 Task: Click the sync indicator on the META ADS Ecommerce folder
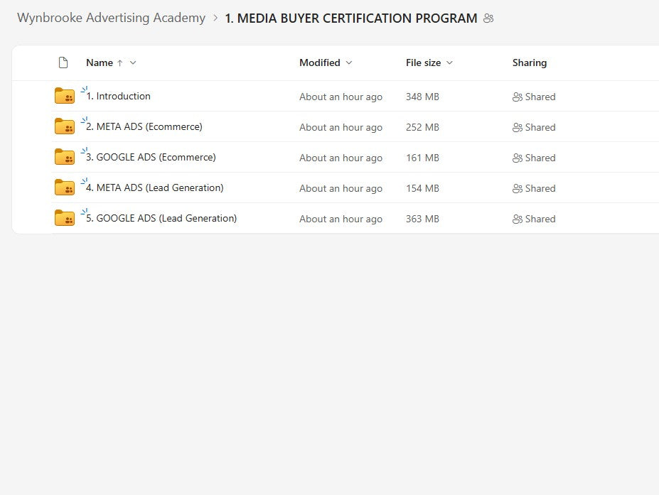85,119
